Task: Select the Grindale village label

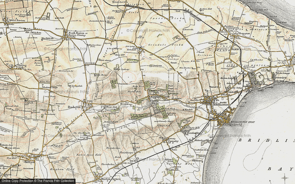Action: coord(132,50)
